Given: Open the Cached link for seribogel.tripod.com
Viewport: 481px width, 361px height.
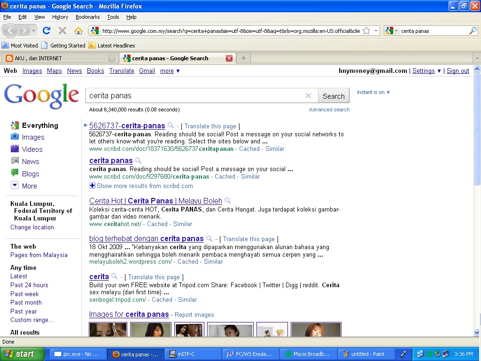Looking at the screenshot, I should [162, 299].
